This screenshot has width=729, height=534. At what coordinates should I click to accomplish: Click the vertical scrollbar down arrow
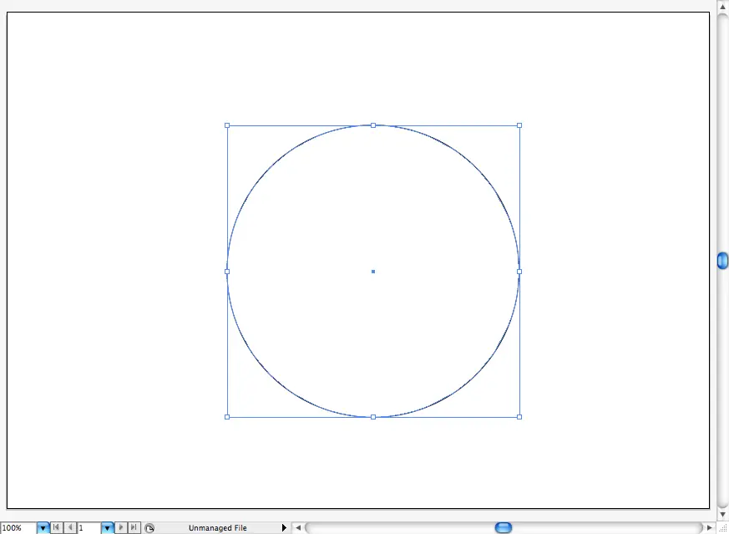point(722,515)
